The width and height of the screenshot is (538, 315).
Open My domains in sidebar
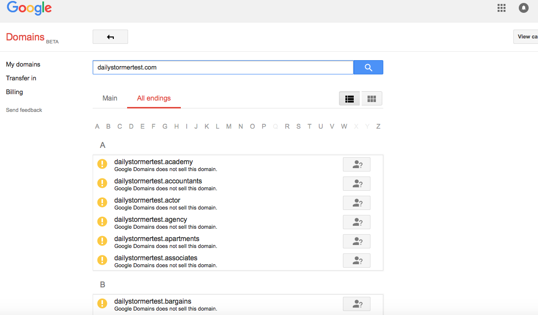pyautogui.click(x=23, y=65)
